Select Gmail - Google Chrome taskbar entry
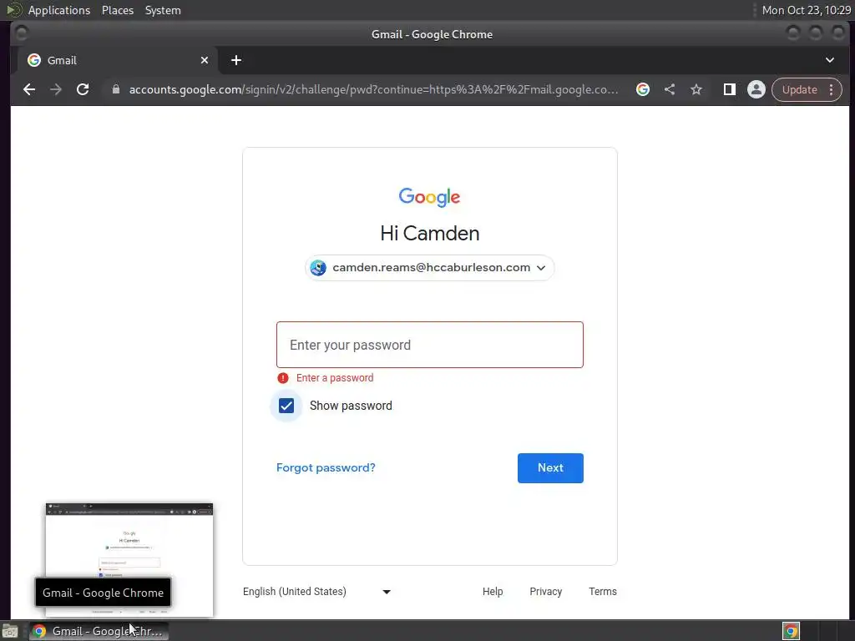Screen dimensions: 855x641 tap(99, 631)
